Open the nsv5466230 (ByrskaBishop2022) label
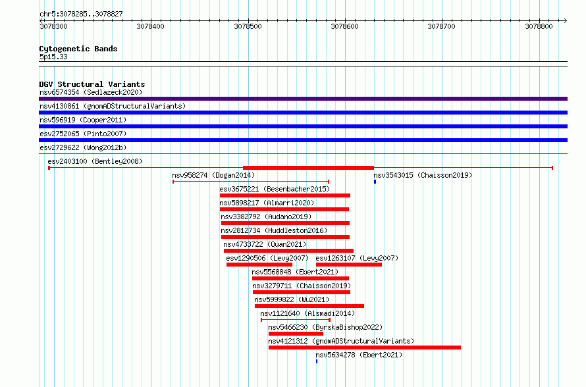The height and width of the screenshot is (387, 586). tap(325, 327)
